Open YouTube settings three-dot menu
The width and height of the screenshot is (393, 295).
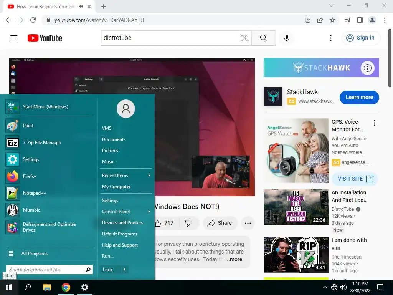pos(330,38)
